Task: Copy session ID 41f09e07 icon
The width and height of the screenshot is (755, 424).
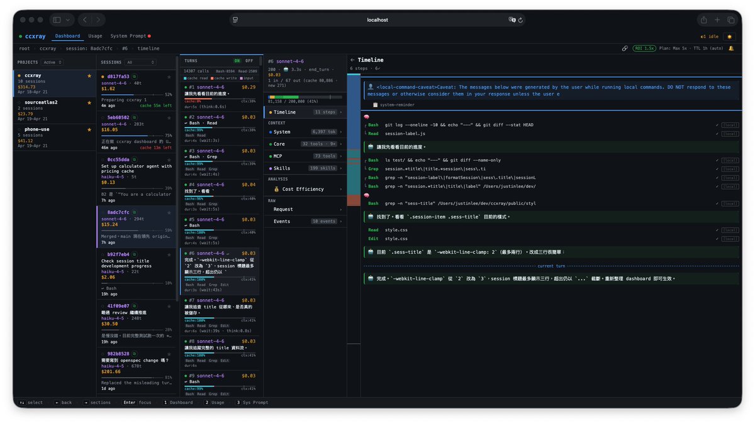Action: click(135, 306)
